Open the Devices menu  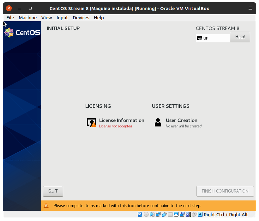[81, 18]
